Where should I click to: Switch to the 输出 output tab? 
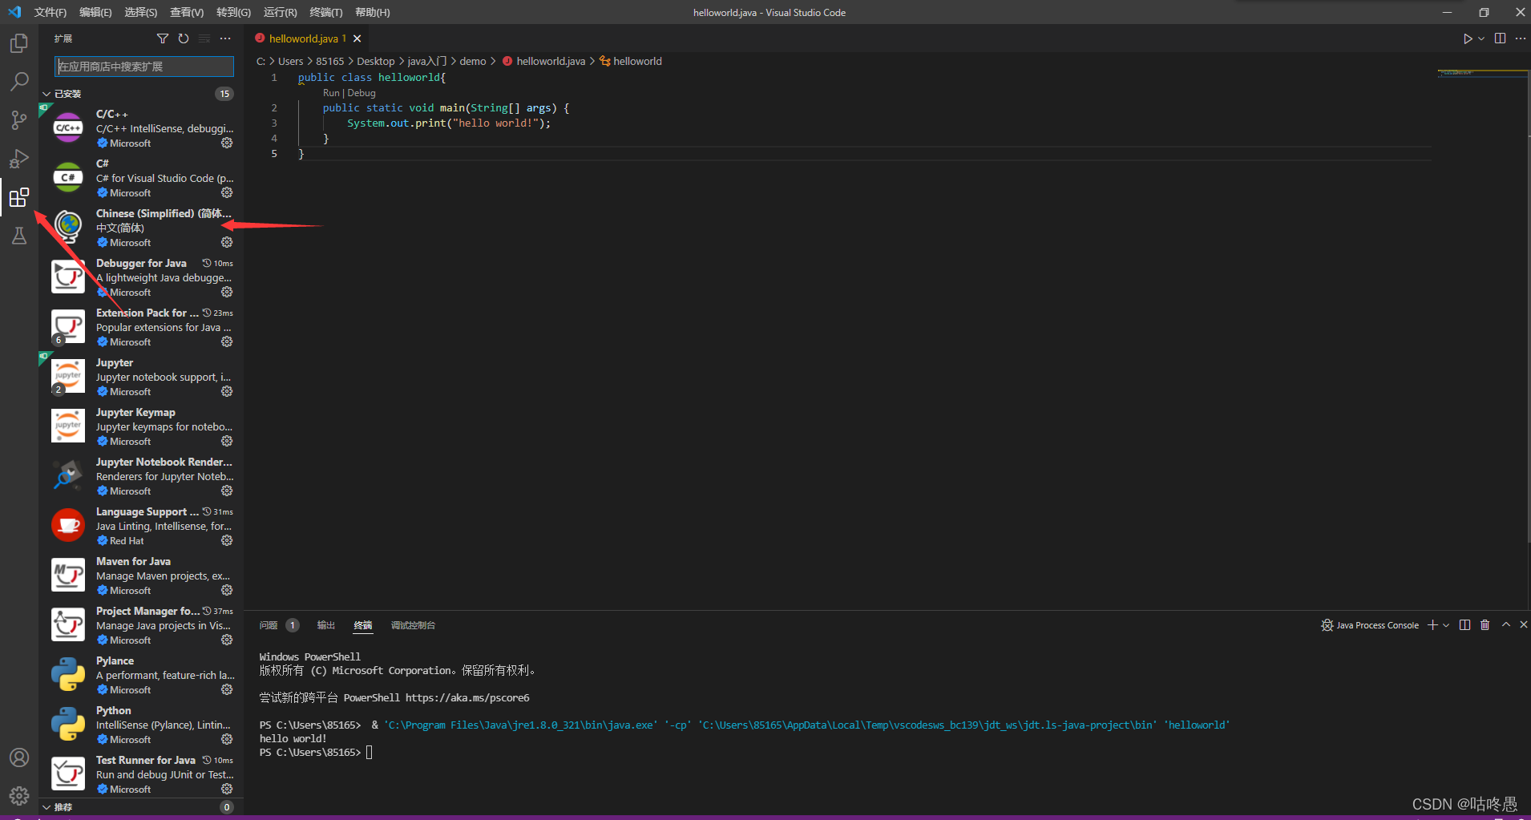pos(325,625)
